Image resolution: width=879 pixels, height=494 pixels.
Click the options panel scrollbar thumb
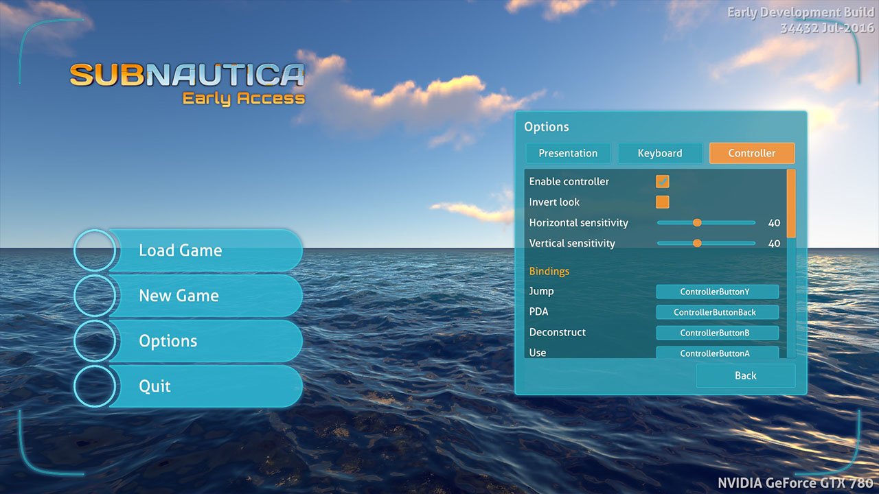[x=791, y=203]
